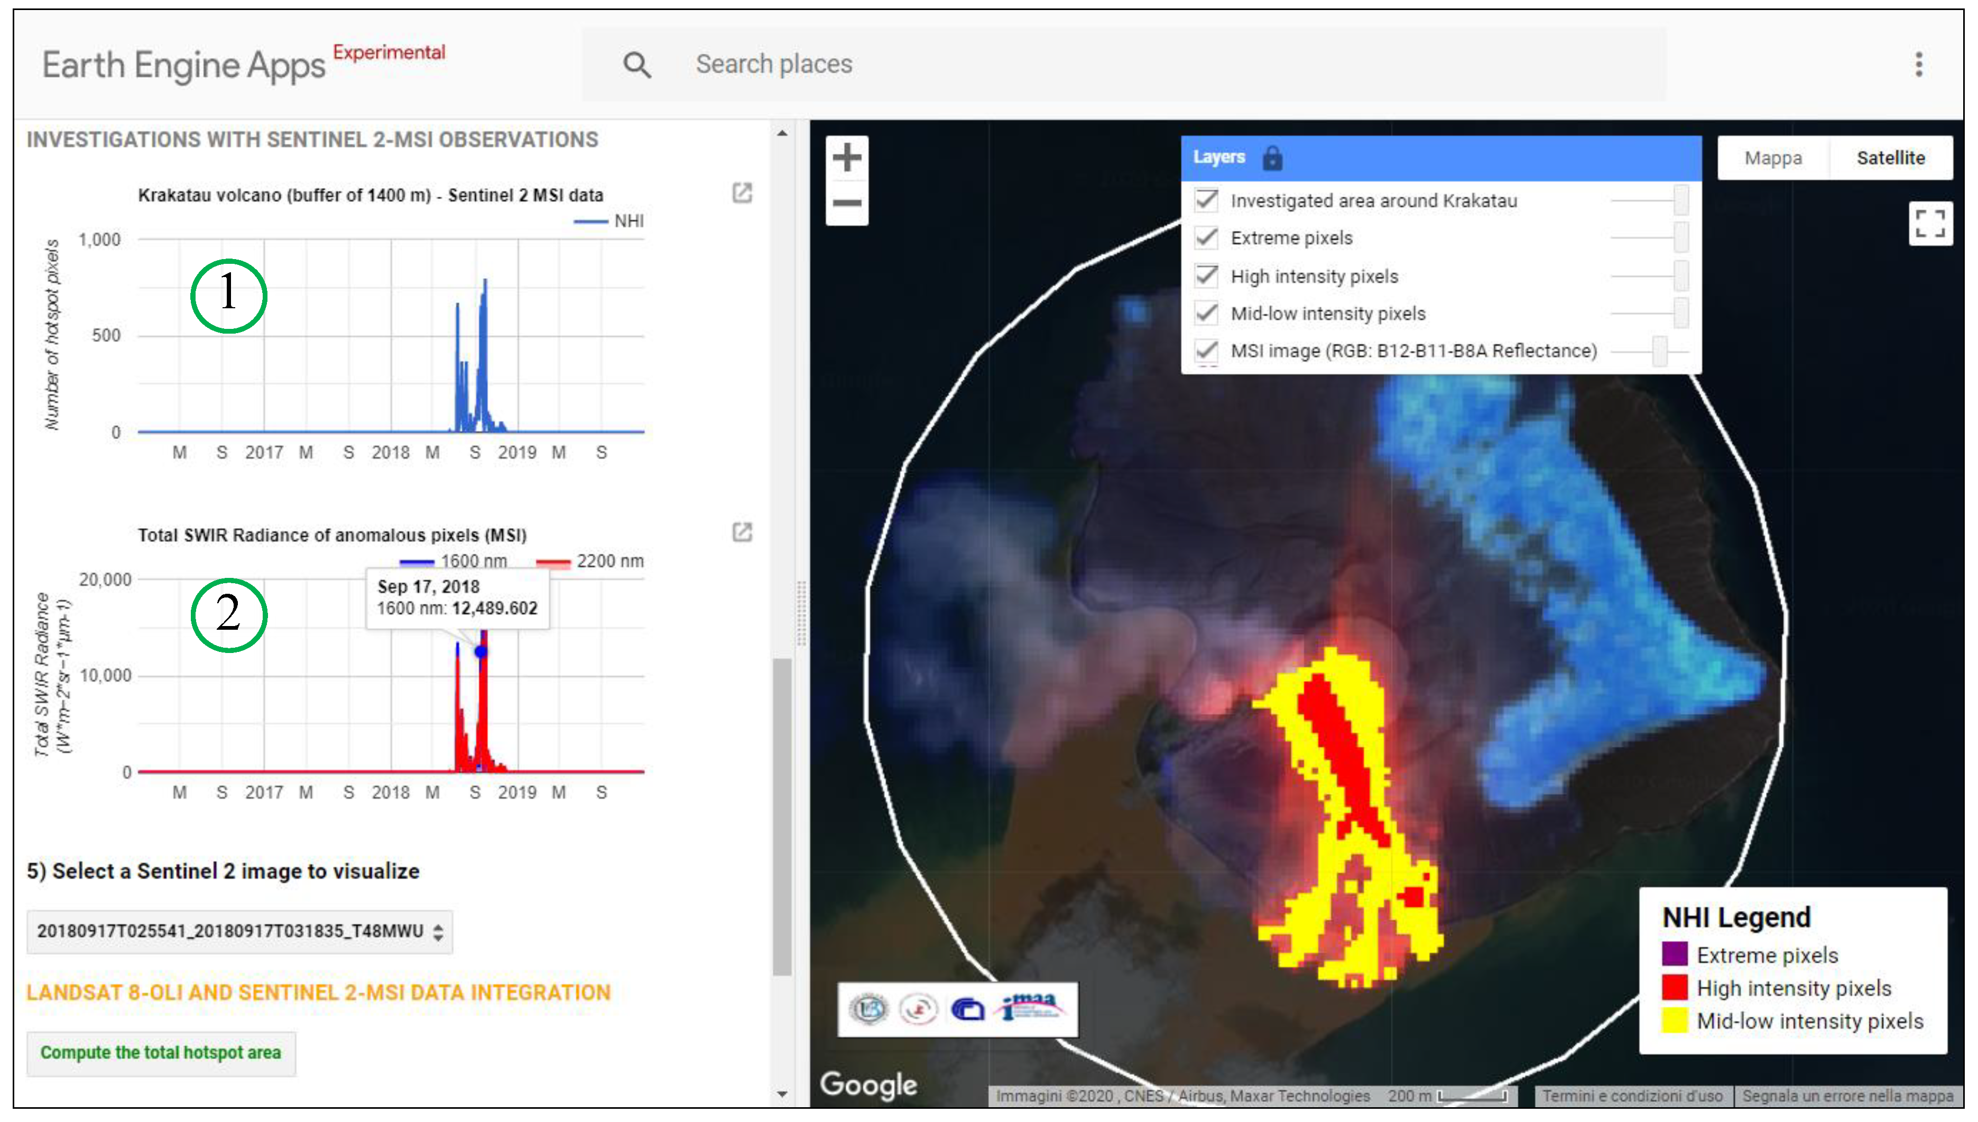The height and width of the screenshot is (1122, 1978).
Task: Open the Sentinel 2 image selector dropdown
Action: click(239, 932)
